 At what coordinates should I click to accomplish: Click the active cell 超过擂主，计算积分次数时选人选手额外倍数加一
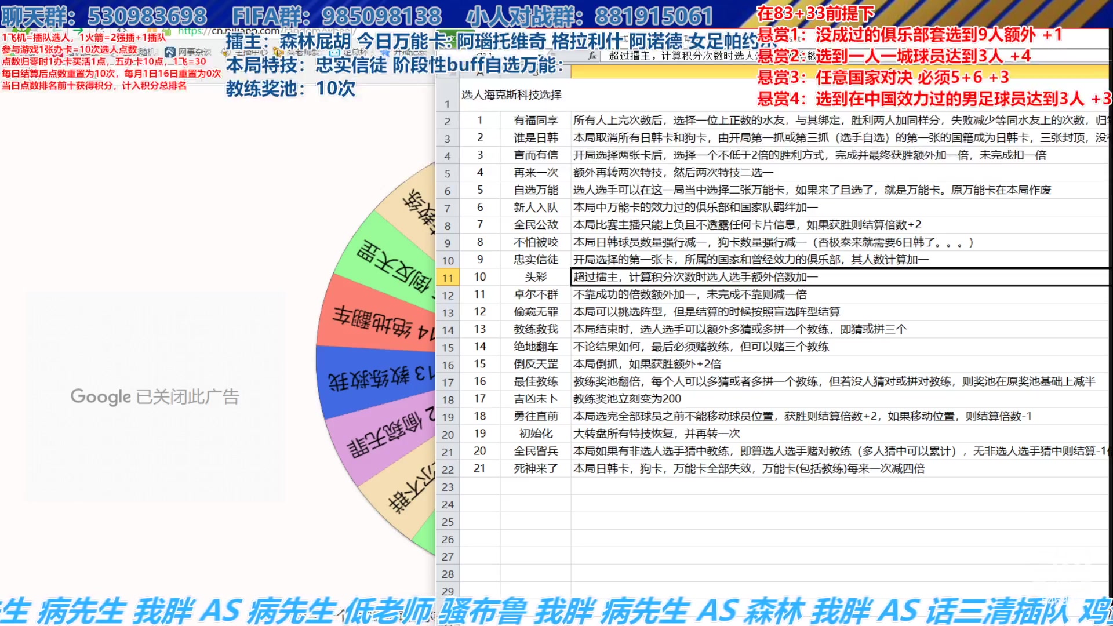[839, 277]
